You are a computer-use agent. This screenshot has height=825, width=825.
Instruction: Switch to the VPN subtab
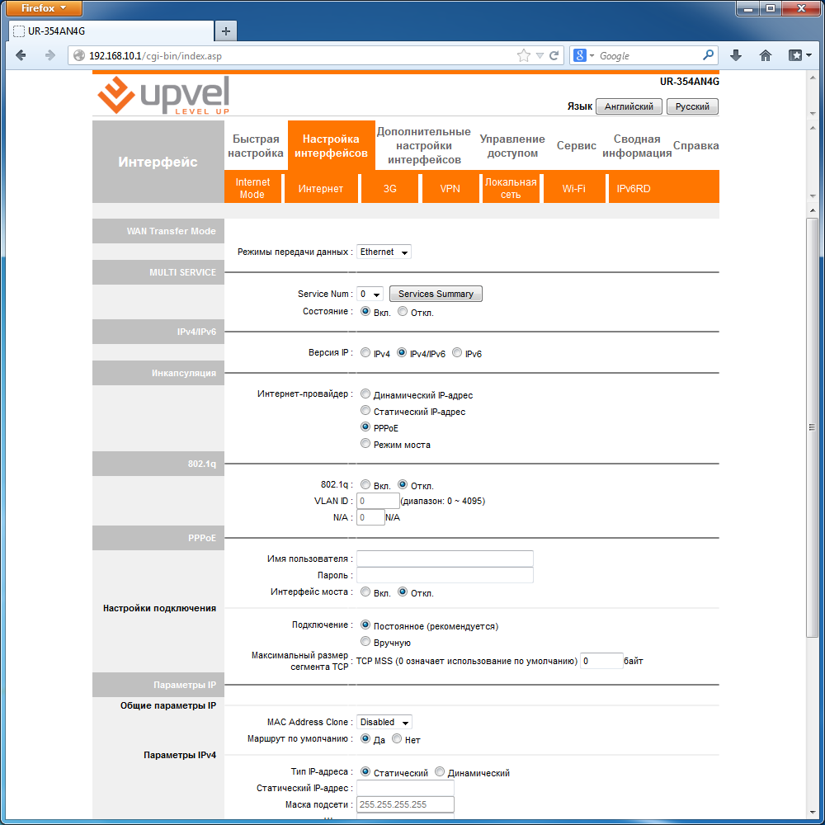[x=450, y=188]
